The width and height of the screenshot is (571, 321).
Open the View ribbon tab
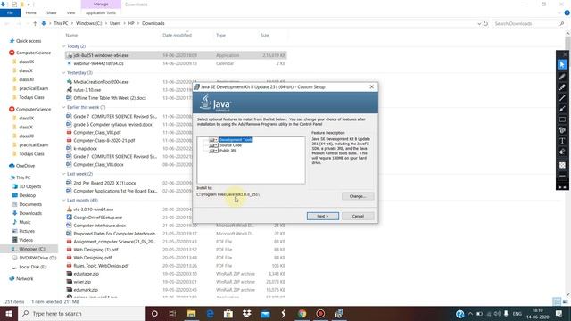(70, 12)
